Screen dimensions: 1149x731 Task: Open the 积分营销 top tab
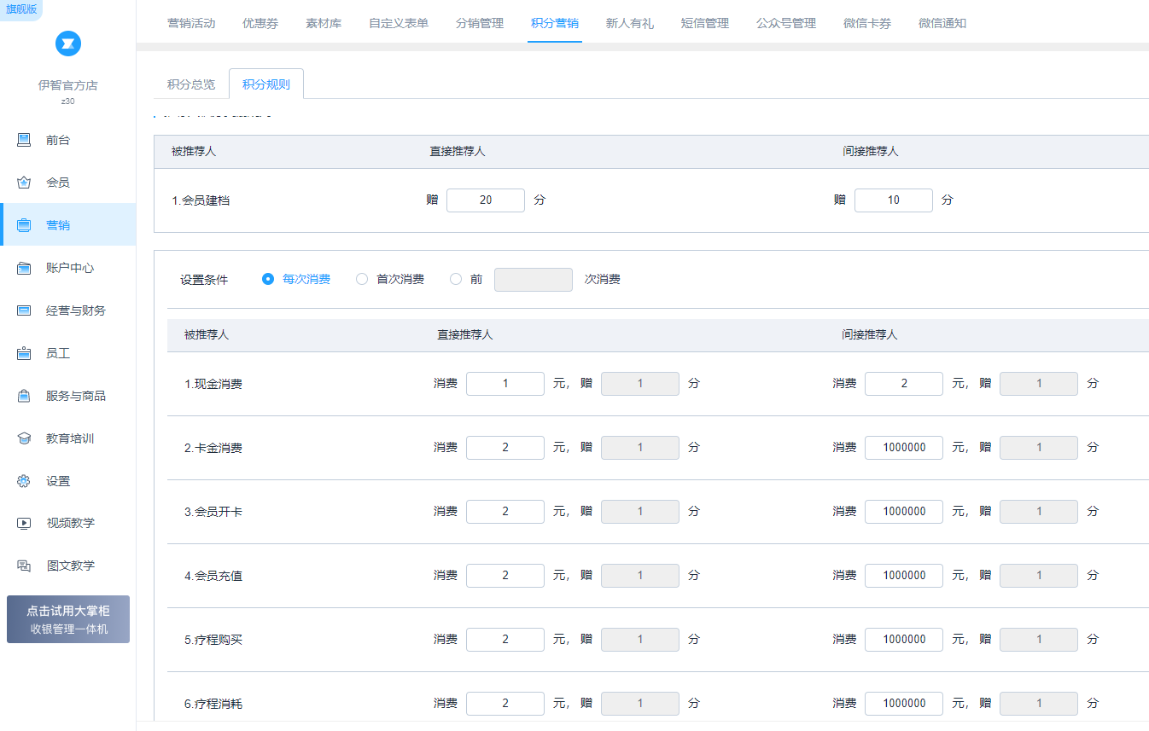pos(555,23)
